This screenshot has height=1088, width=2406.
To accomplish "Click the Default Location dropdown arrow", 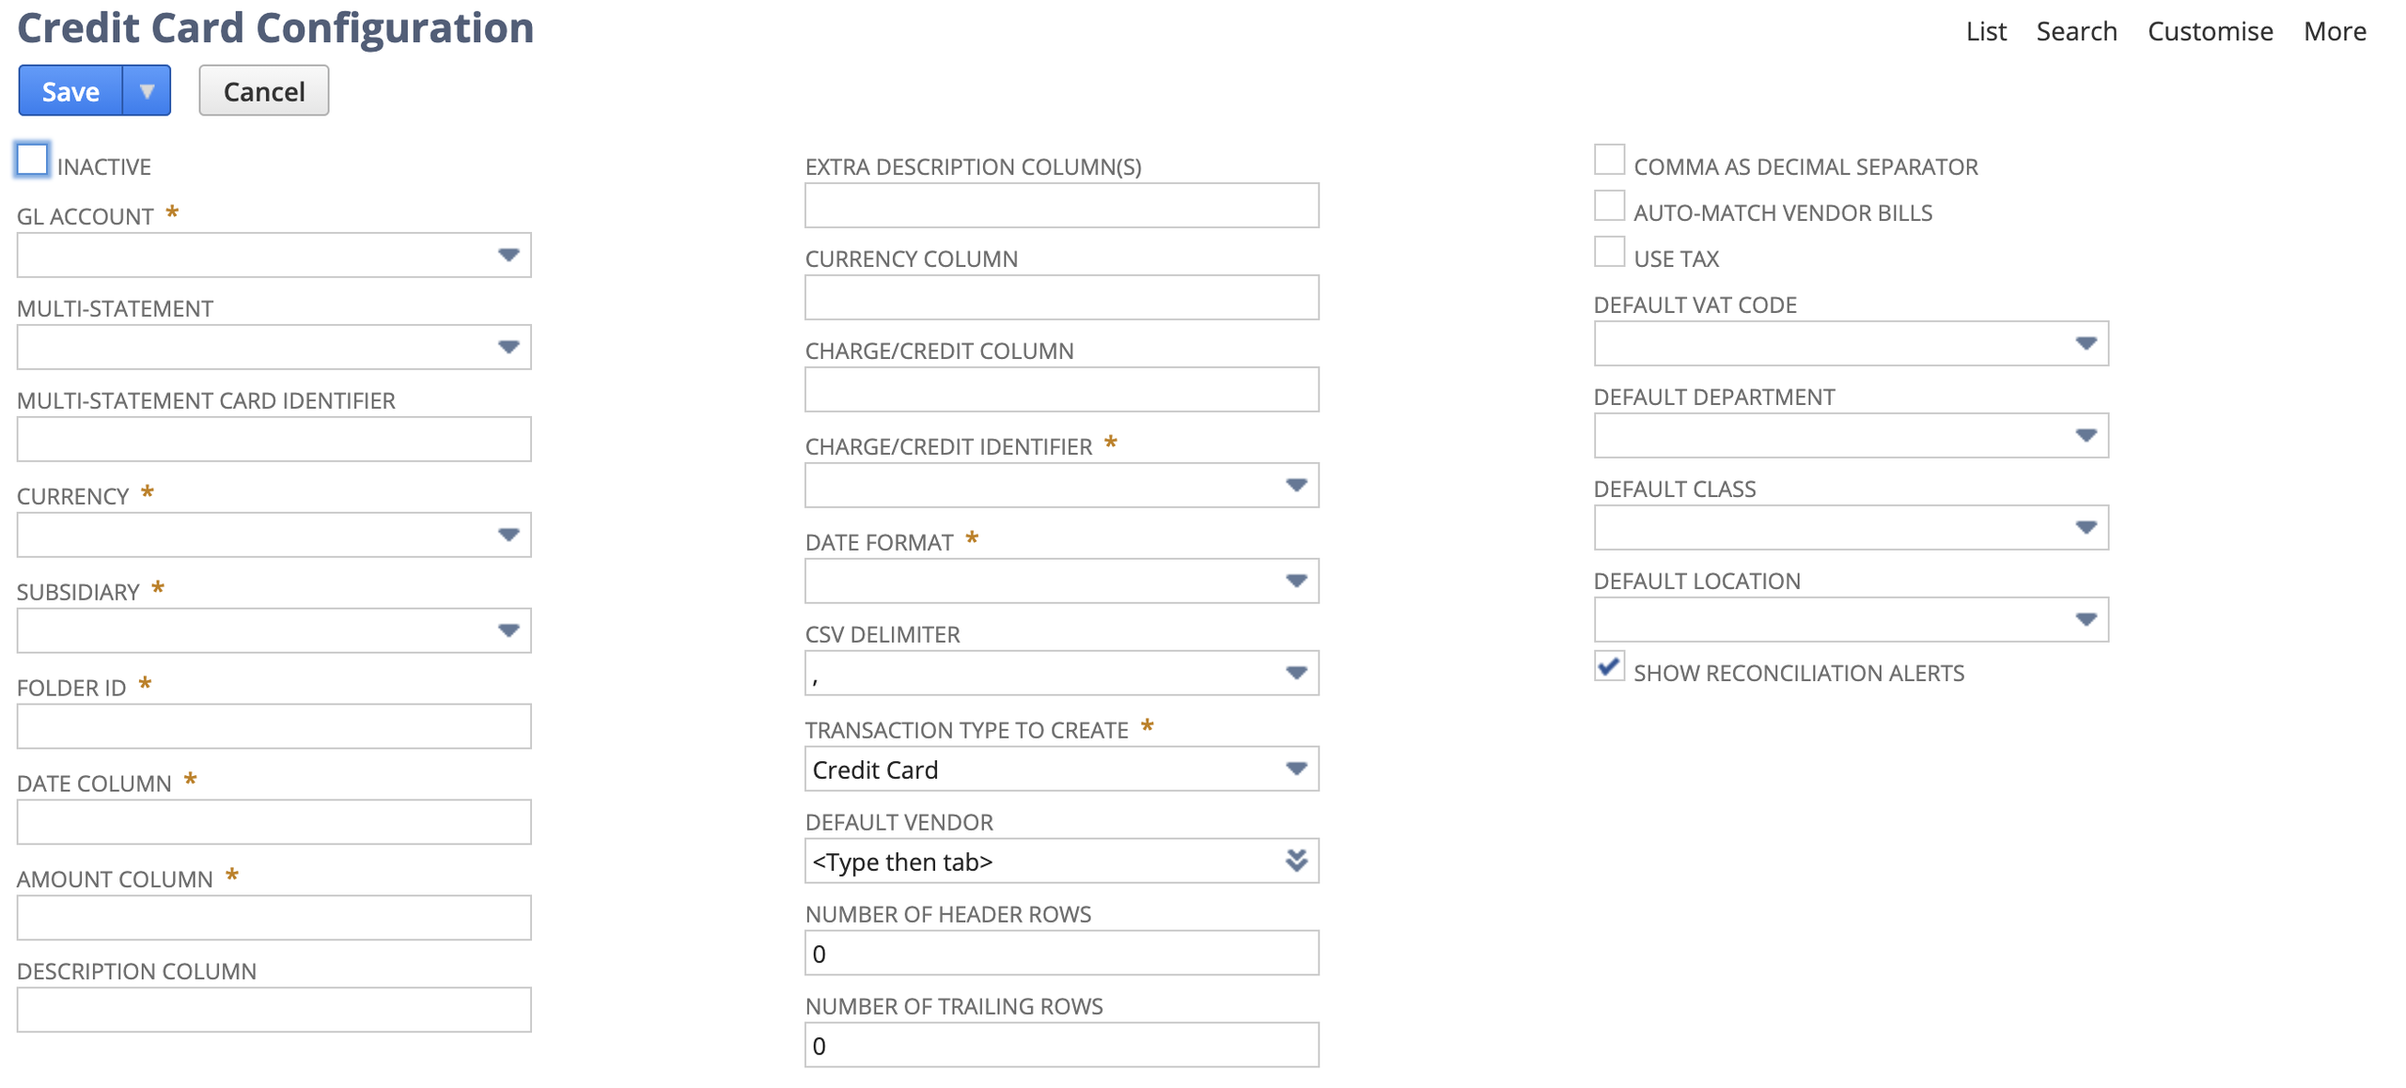I will click(2085, 620).
